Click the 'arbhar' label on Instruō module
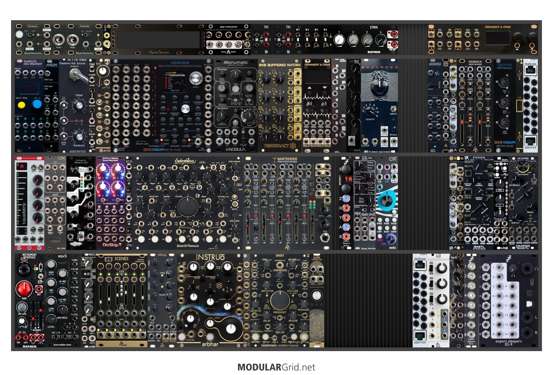Image resolution: width=553 pixels, height=375 pixels. [210, 344]
